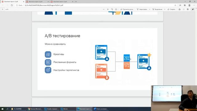
Task: Go back in browser history
Action: [x=3, y=5]
